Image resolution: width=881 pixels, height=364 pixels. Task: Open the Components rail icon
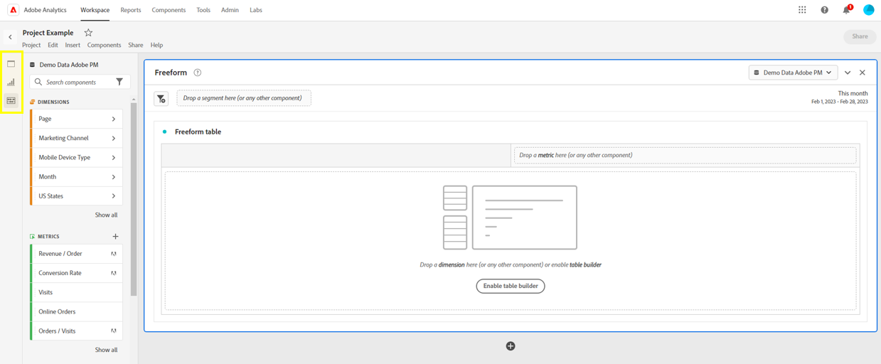11,101
